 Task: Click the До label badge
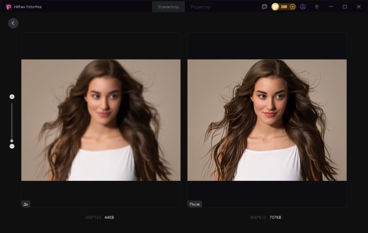26,204
